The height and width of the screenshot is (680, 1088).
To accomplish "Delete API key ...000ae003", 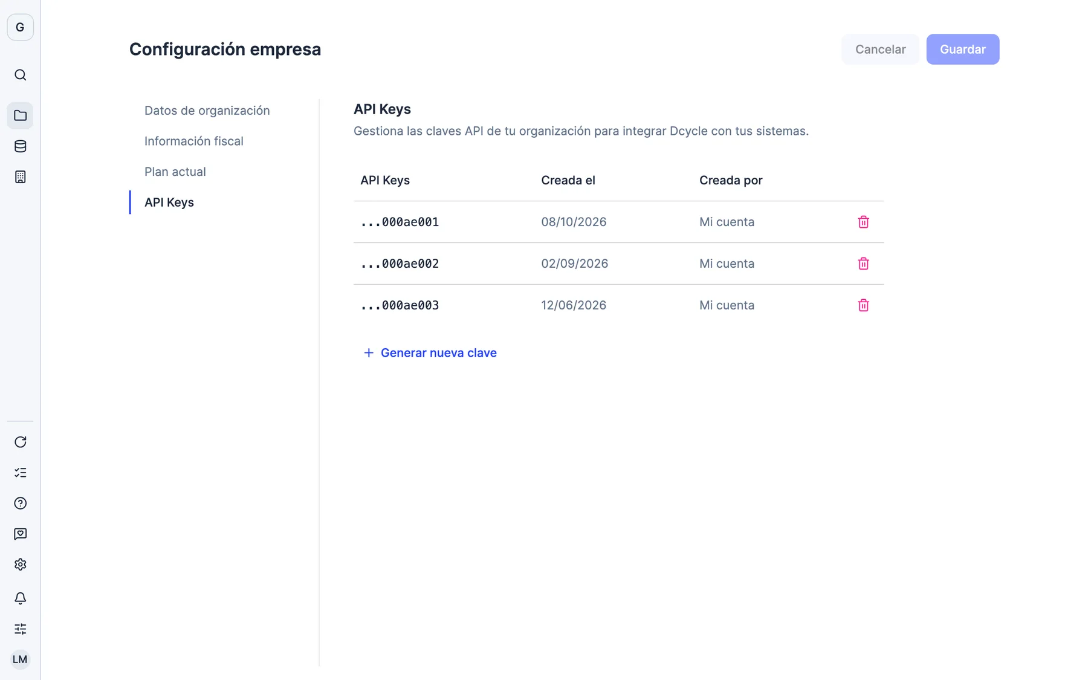I will pyautogui.click(x=863, y=305).
